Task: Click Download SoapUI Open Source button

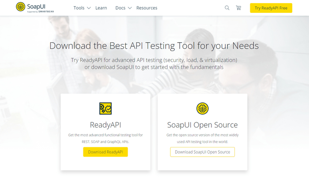Action: pos(202,152)
